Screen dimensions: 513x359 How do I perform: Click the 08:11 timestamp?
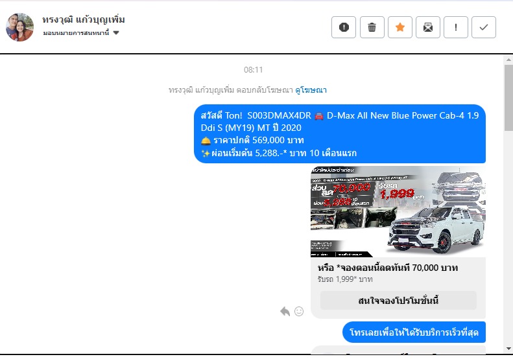pyautogui.click(x=253, y=69)
